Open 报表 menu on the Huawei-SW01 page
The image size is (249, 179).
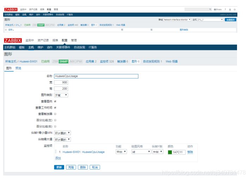pos(55,40)
